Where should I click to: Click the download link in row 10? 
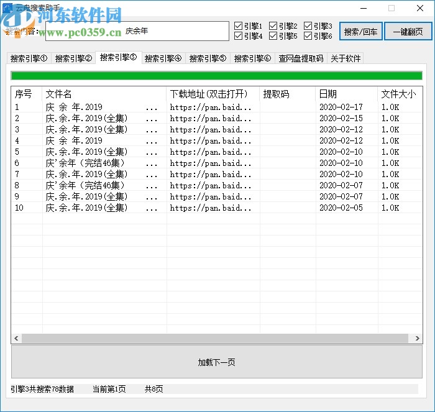coord(211,208)
